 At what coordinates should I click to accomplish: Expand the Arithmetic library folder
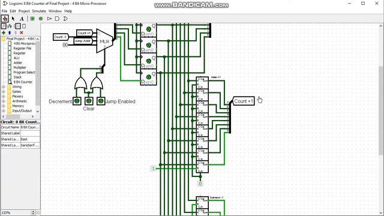[4, 101]
